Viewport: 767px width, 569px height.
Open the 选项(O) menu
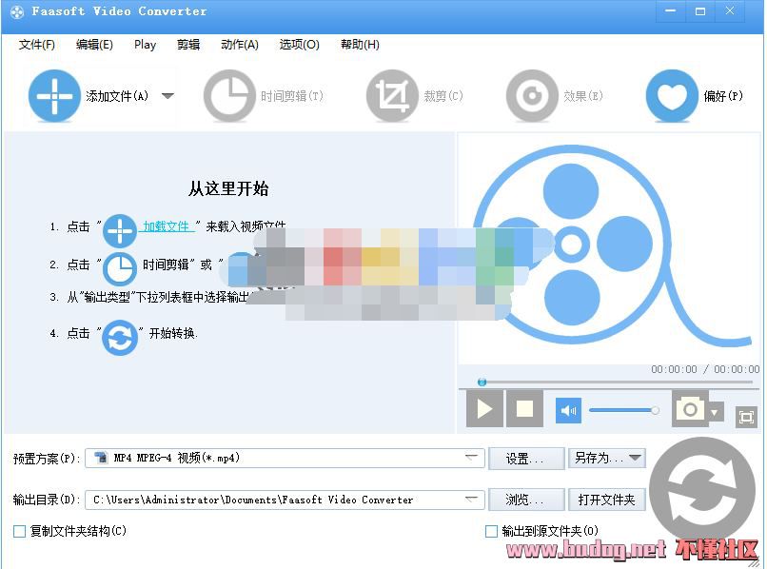(x=300, y=45)
